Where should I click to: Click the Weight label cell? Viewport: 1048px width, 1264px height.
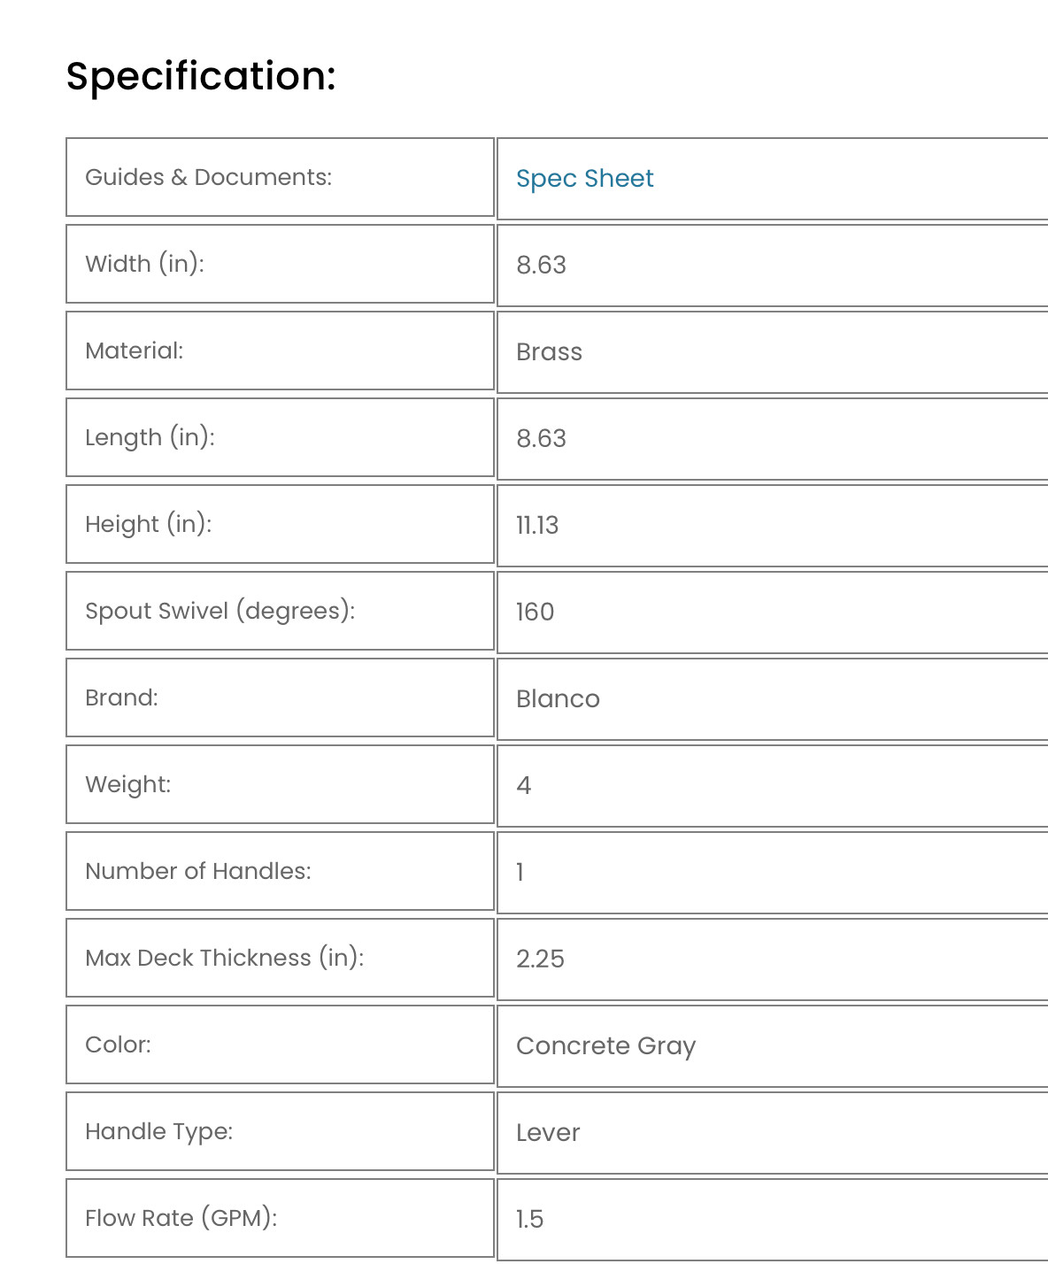pos(280,784)
